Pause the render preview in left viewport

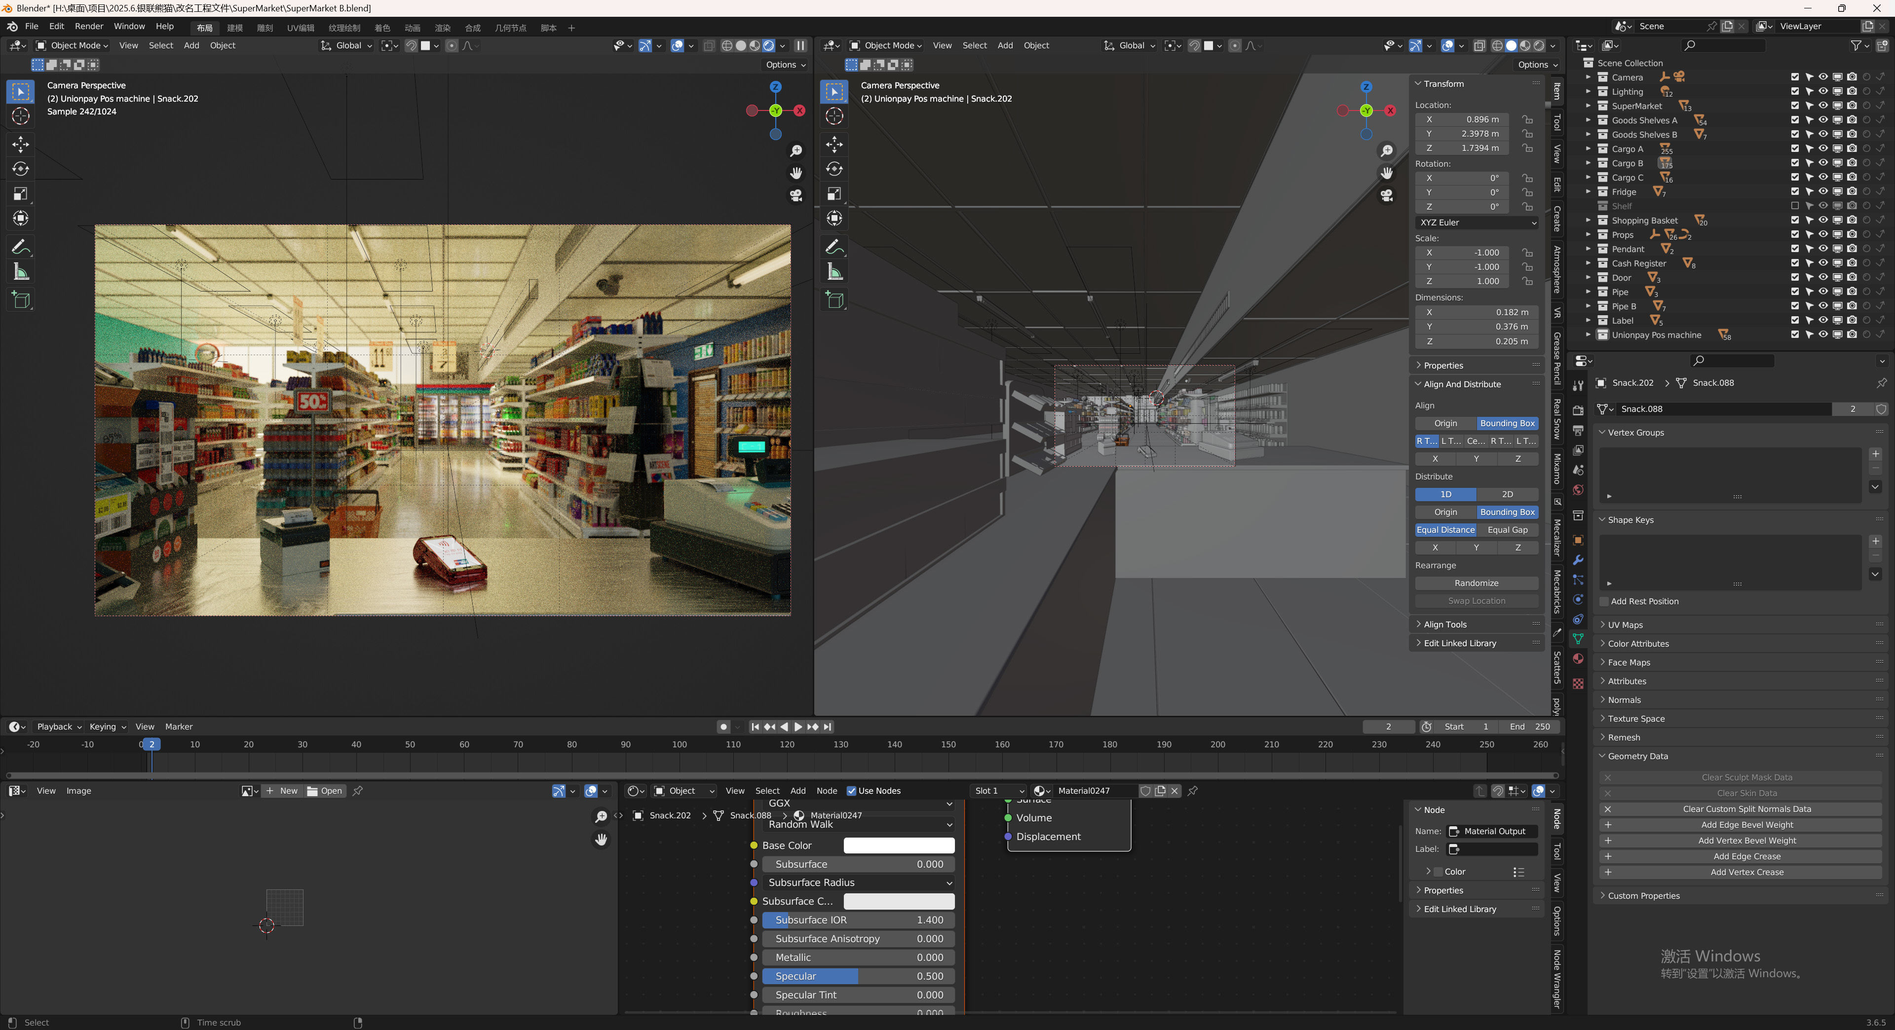point(800,45)
